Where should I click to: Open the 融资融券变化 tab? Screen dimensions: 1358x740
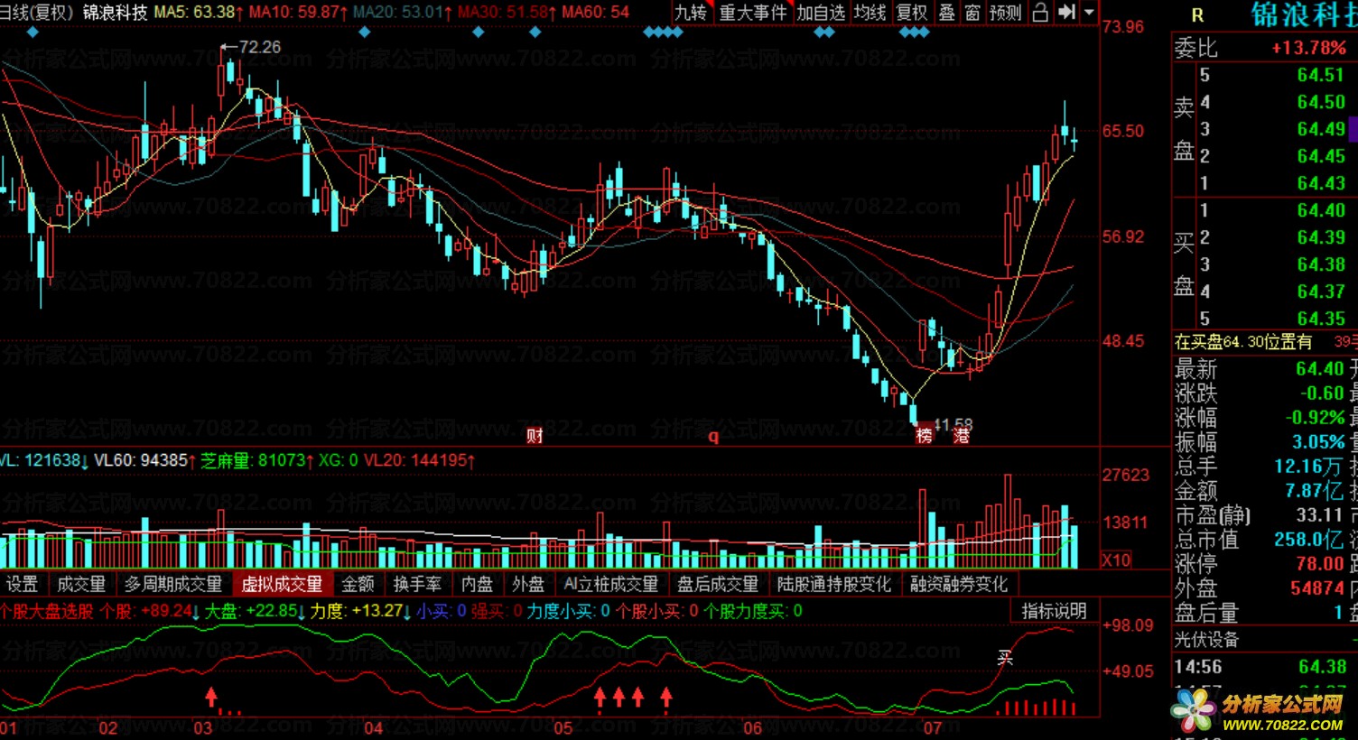click(x=959, y=584)
